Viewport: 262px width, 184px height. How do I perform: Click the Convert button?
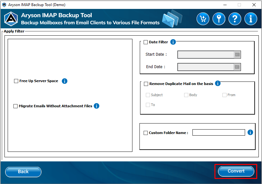236,171
